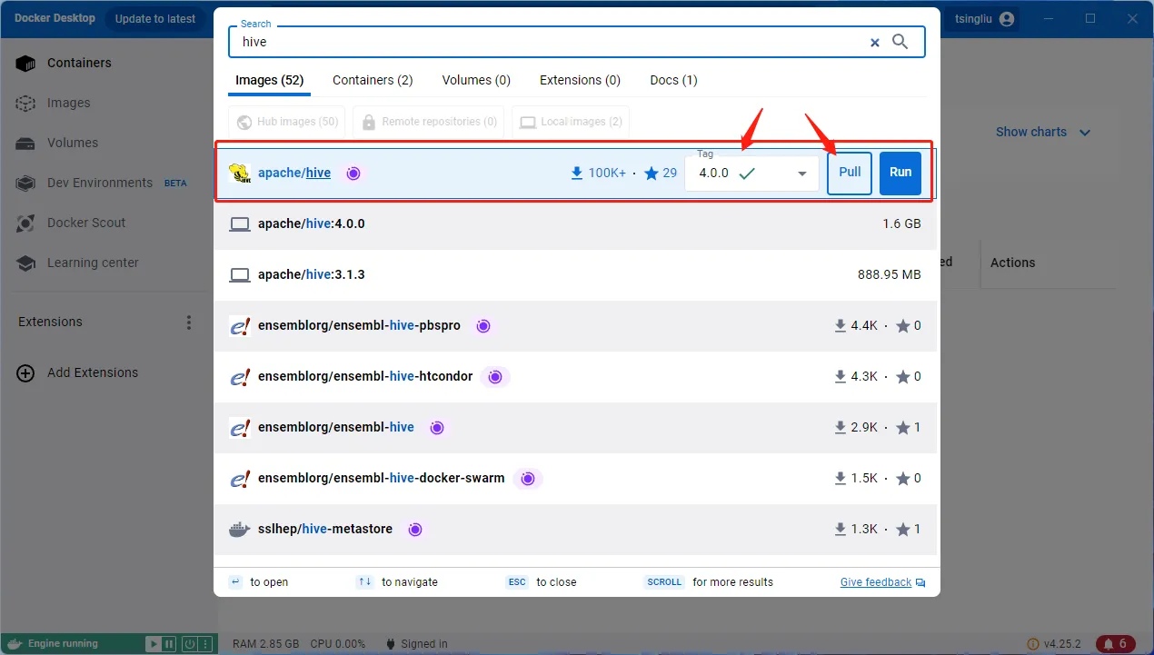Click the Actions column header
Viewport: 1154px width, 655px height.
(x=1012, y=263)
